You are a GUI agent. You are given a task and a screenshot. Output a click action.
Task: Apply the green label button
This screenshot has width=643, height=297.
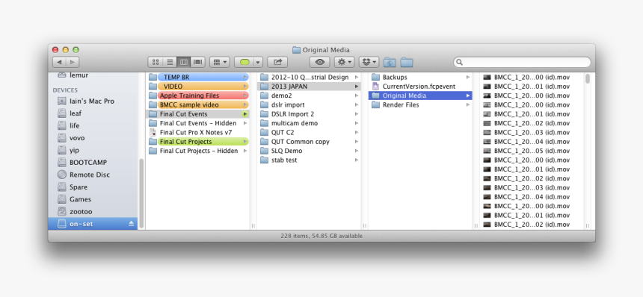click(x=244, y=62)
